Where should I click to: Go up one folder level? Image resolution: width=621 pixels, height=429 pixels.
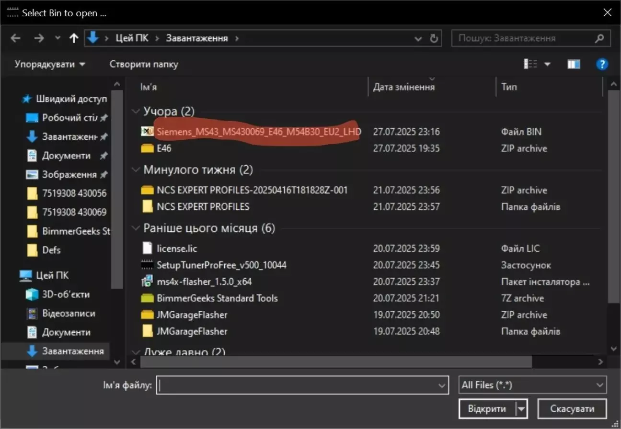tap(73, 38)
